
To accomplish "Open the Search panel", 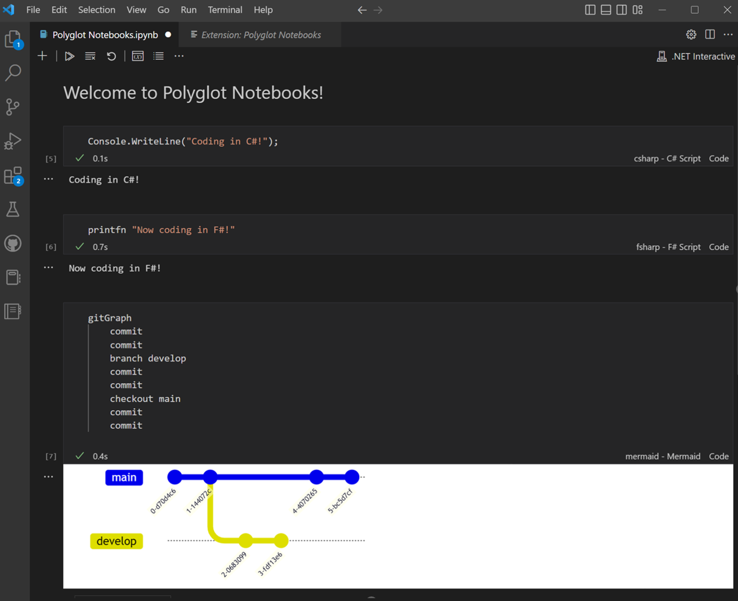I will click(x=13, y=72).
